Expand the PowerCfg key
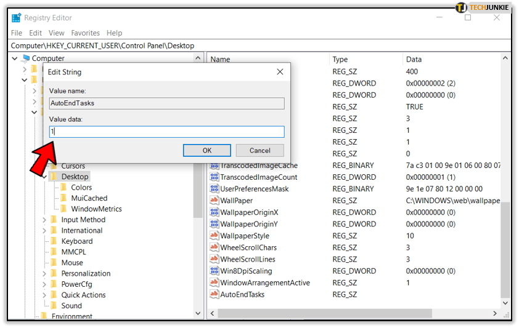The width and height of the screenshot is (519, 328). coord(44,284)
